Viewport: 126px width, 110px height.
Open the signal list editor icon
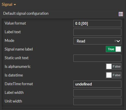point(121,14)
